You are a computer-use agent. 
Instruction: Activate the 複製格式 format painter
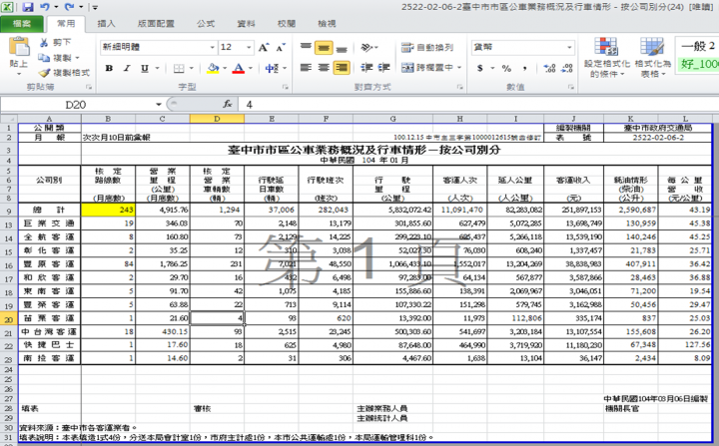64,73
